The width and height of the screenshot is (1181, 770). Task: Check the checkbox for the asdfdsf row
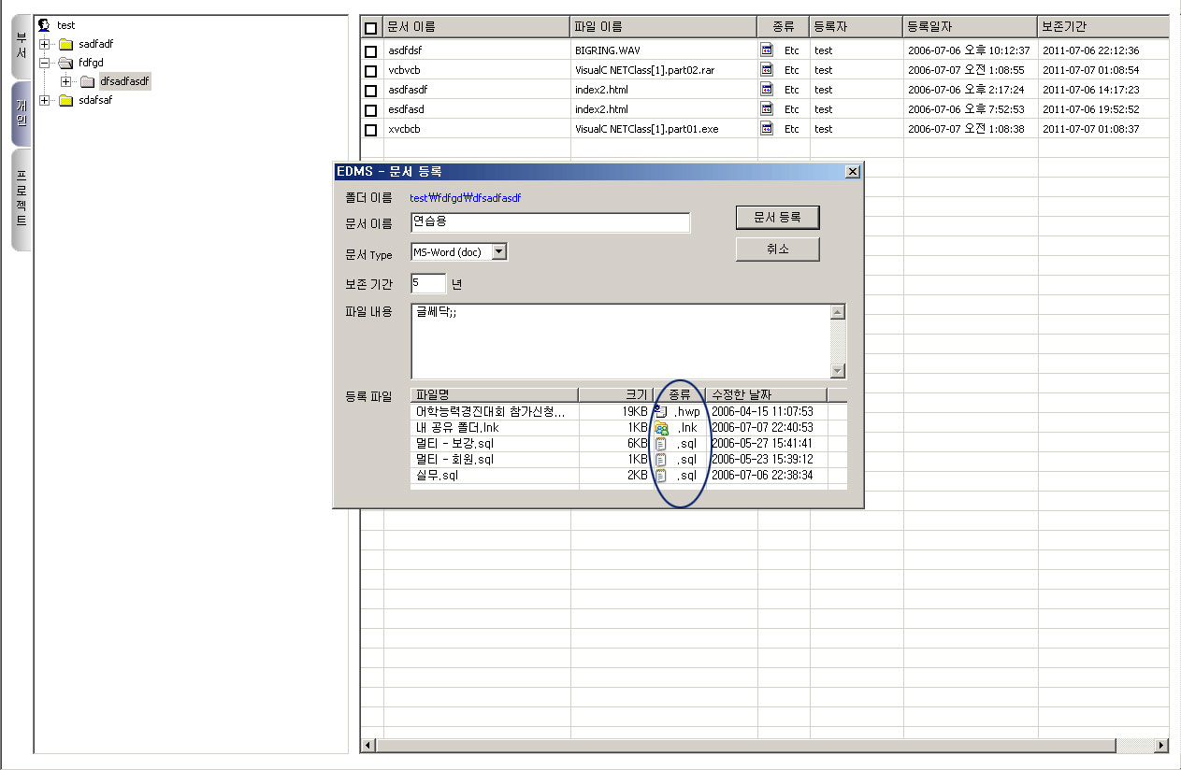[371, 50]
